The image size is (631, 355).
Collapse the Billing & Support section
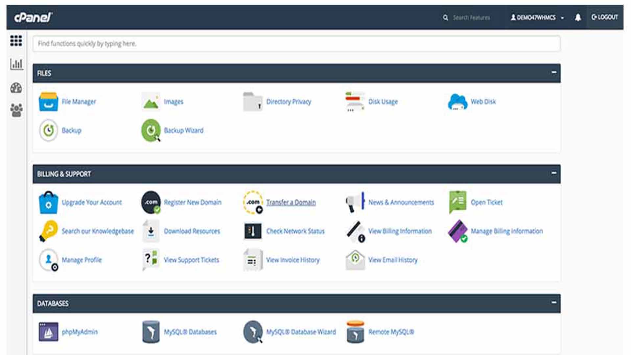(x=554, y=173)
